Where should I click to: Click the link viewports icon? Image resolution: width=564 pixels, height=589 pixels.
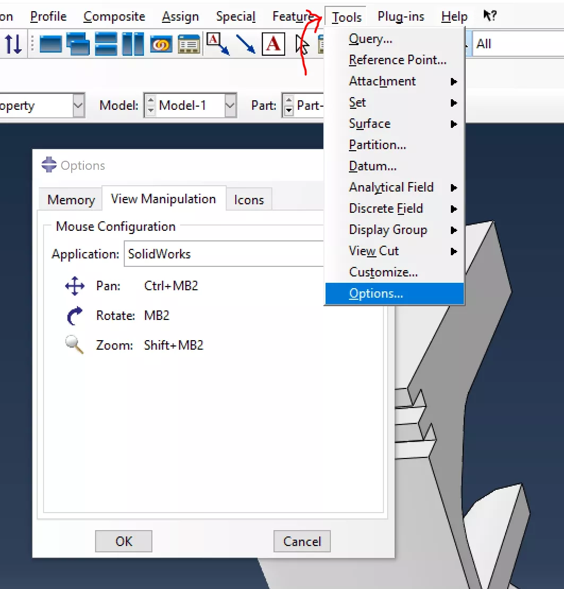pyautogui.click(x=161, y=44)
